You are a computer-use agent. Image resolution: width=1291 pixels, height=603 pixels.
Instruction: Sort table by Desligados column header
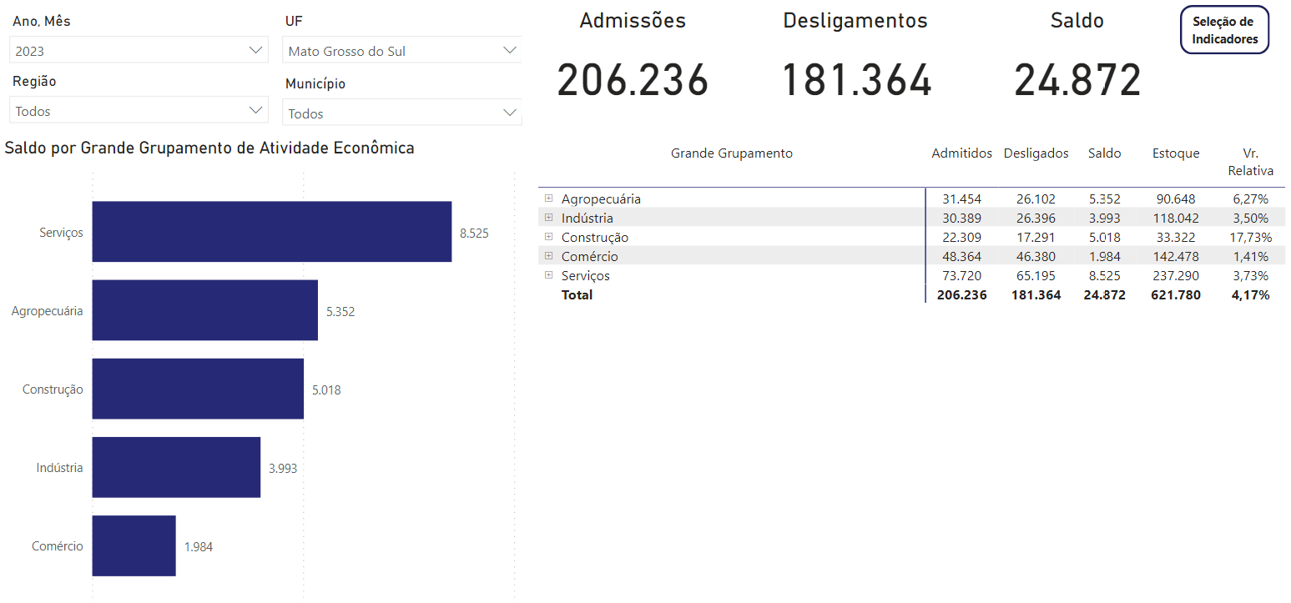1036,153
